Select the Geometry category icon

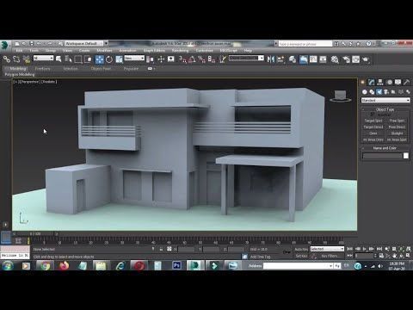pos(365,92)
